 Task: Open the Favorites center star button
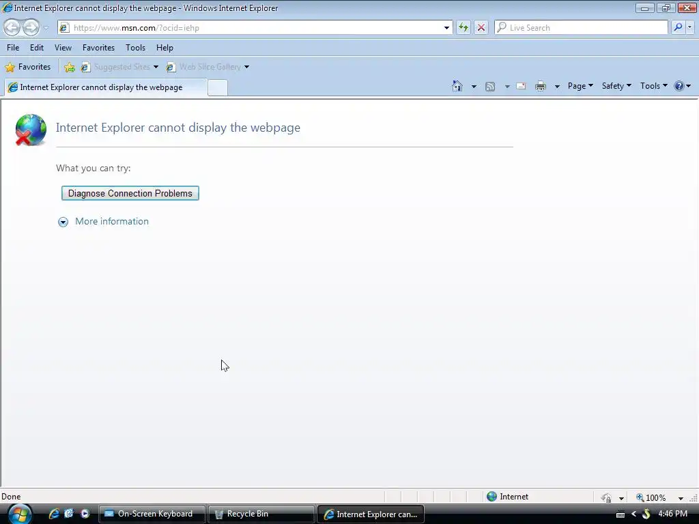[27, 67]
